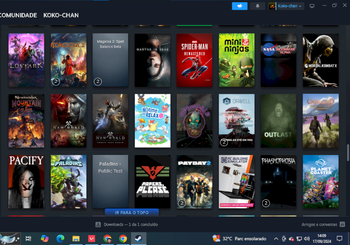Select the Mortal Kombat X cover

[320, 60]
